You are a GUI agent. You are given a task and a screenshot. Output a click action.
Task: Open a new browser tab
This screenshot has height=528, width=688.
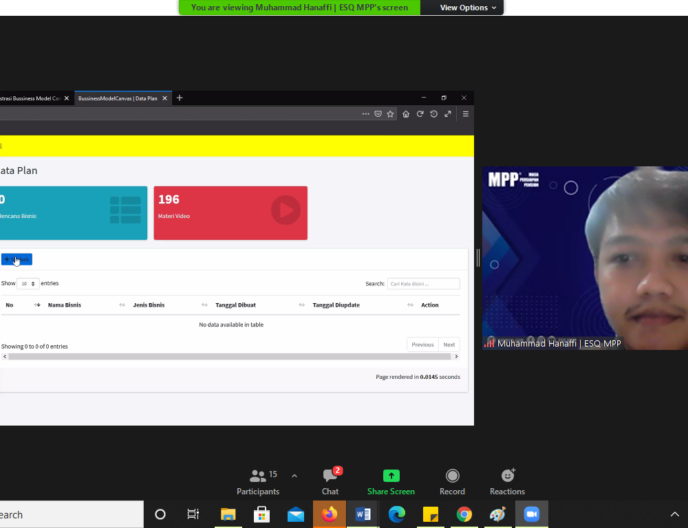pyautogui.click(x=180, y=98)
